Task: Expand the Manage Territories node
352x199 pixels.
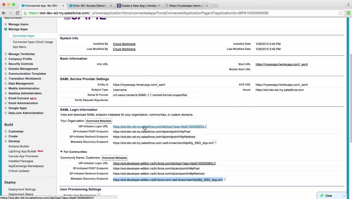Action: (x=6, y=54)
